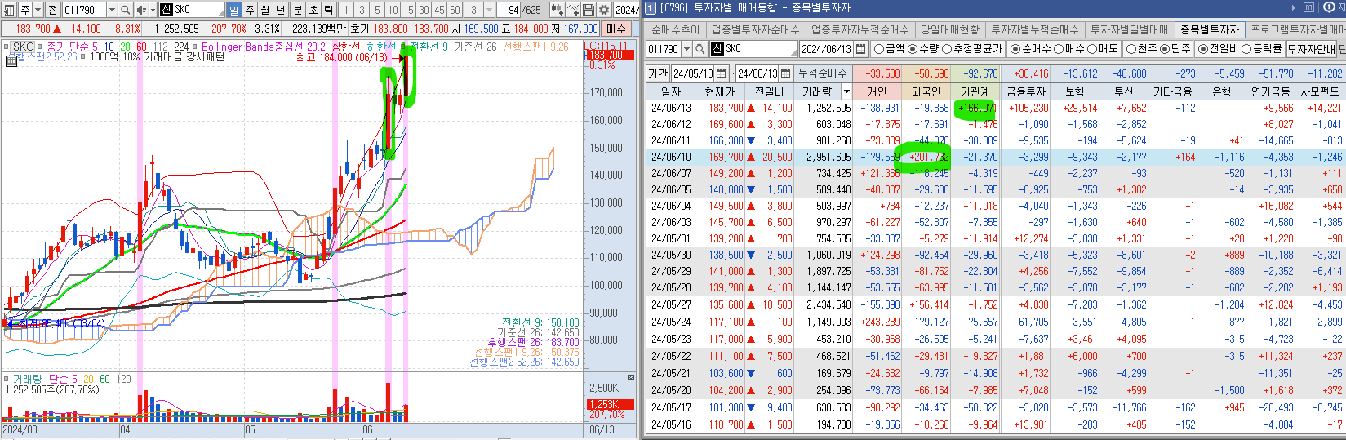Viewport: 1346px width, 440px height.
Task: Click the chart save disk icon
Action: (x=588, y=10)
